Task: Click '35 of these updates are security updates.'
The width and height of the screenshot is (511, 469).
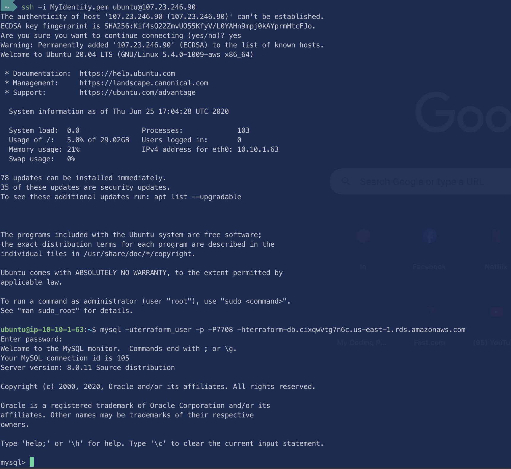Action: (85, 187)
